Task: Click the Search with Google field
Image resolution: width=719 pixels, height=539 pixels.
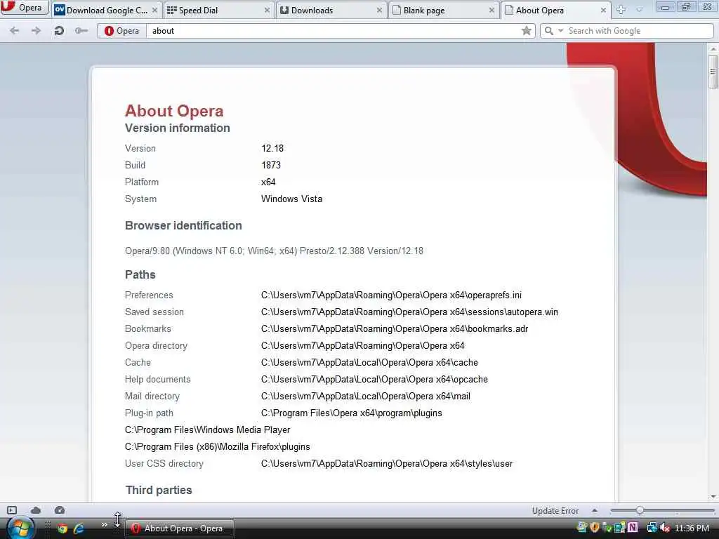Action: tap(639, 31)
